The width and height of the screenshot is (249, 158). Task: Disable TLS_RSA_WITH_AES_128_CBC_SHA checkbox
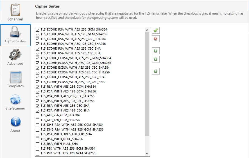[37, 110]
